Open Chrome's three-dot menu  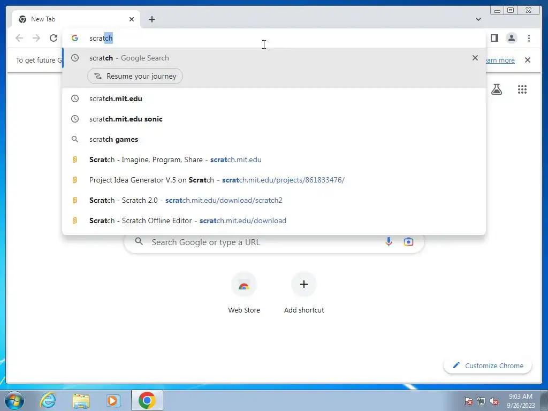click(529, 38)
